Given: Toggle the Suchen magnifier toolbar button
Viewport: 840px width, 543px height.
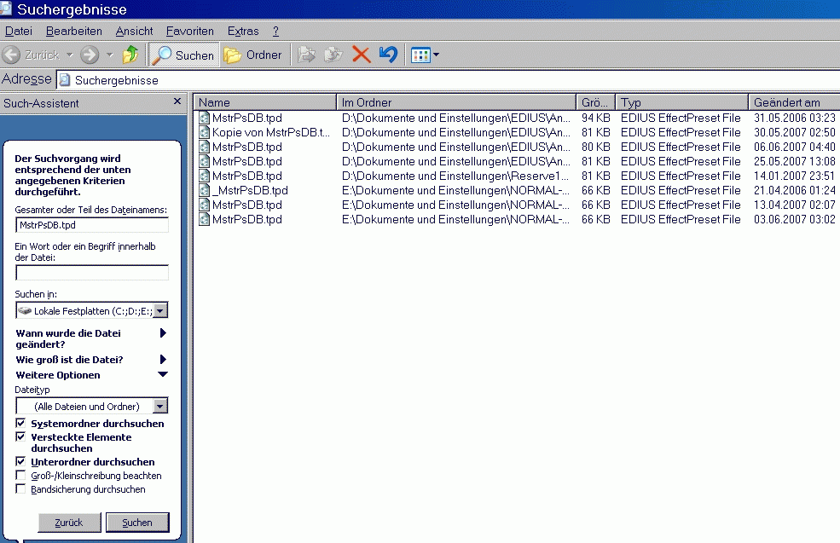Looking at the screenshot, I should coord(183,55).
